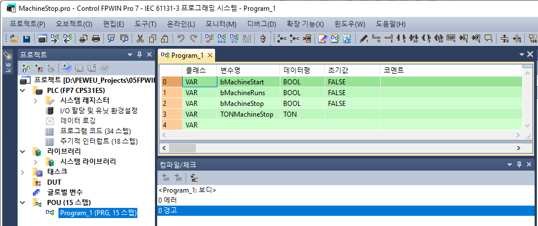Open the 프로젝트(P) menu
The height and width of the screenshot is (226, 538).
(x=27, y=24)
